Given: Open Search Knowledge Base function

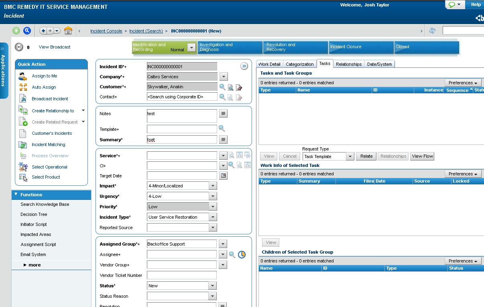Looking at the screenshot, I should pyautogui.click(x=45, y=204).
